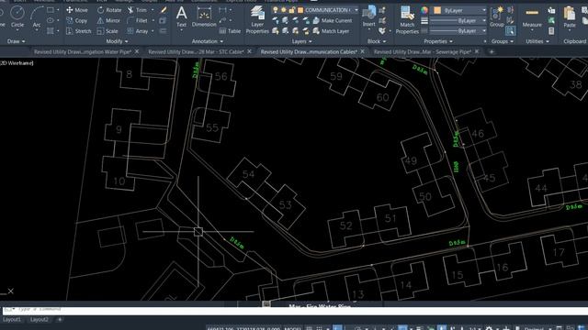
Task: Click the color wheel icon in Properties
Action: [x=424, y=10]
